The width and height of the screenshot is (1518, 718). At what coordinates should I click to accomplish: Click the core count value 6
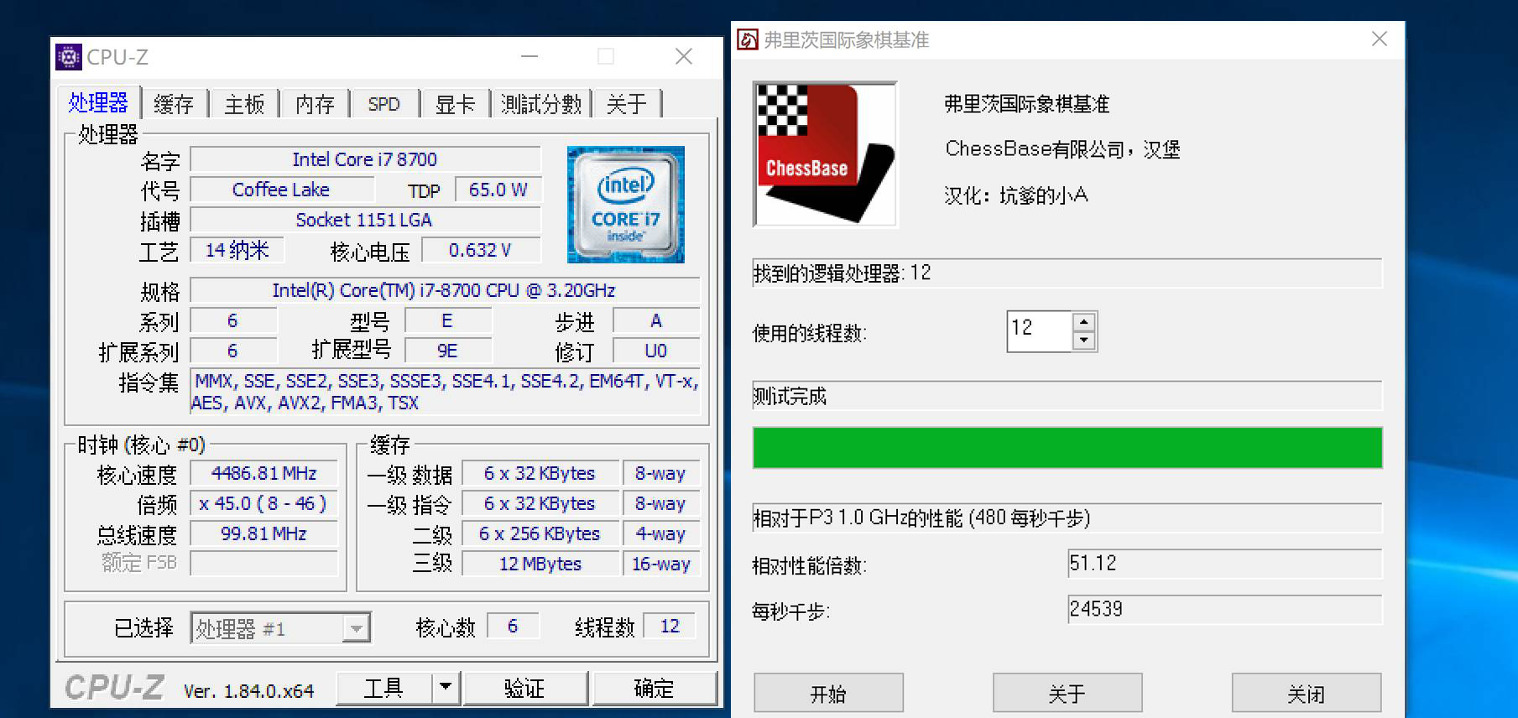tap(513, 626)
